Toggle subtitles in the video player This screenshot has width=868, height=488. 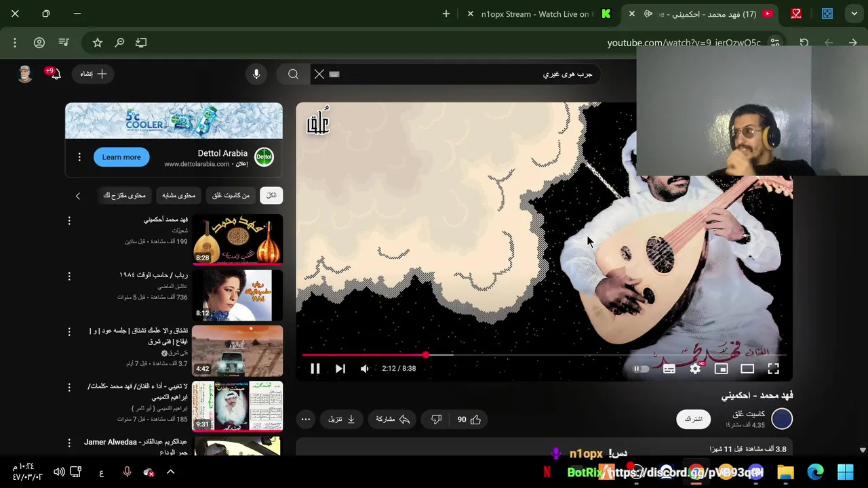(669, 369)
